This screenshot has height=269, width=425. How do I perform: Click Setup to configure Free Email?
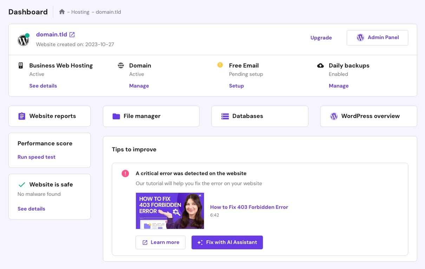[x=236, y=86]
